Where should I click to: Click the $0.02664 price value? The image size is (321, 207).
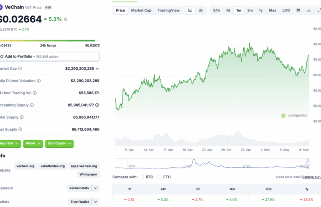[21, 19]
